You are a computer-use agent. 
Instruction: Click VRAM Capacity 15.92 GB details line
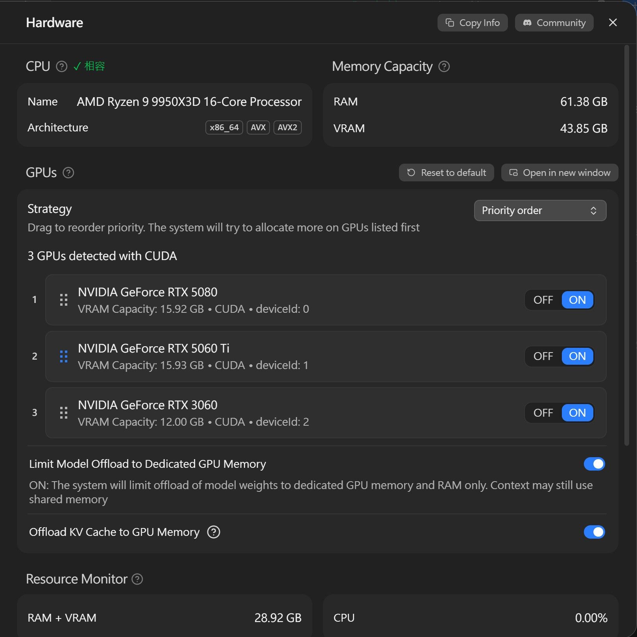(194, 309)
